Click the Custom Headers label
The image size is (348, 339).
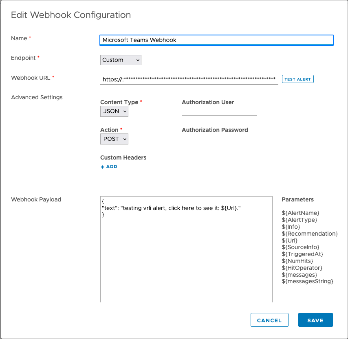coord(123,157)
